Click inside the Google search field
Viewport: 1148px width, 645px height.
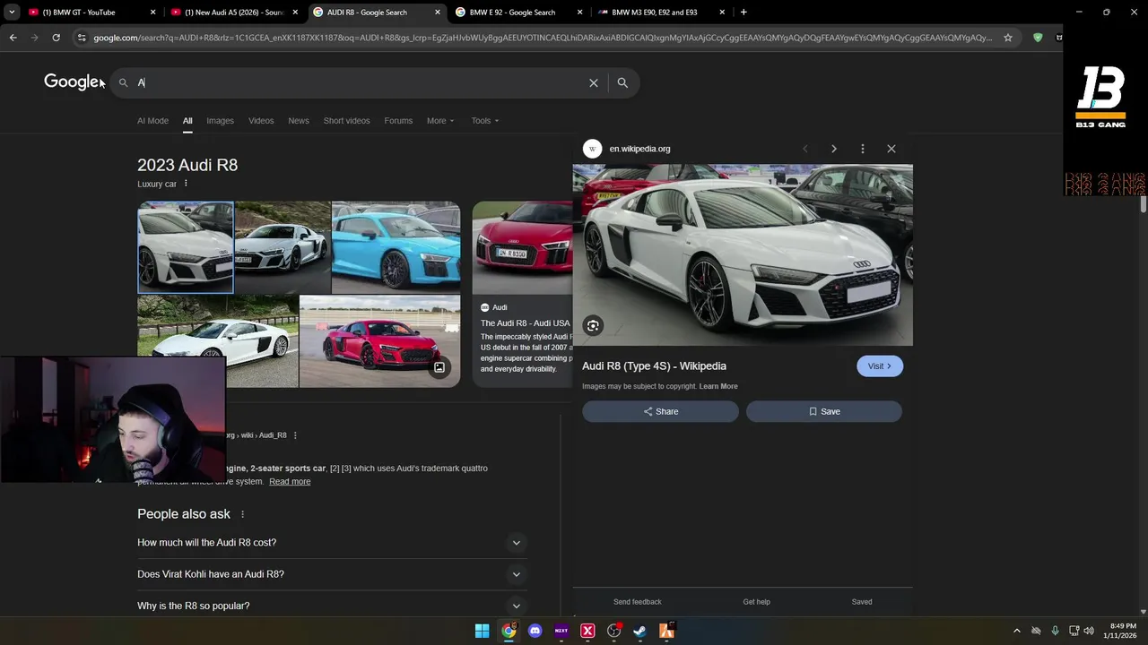point(359,82)
